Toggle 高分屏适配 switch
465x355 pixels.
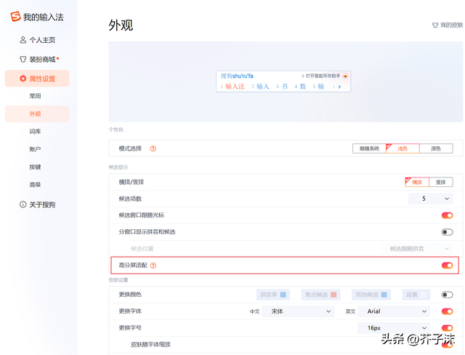click(448, 266)
